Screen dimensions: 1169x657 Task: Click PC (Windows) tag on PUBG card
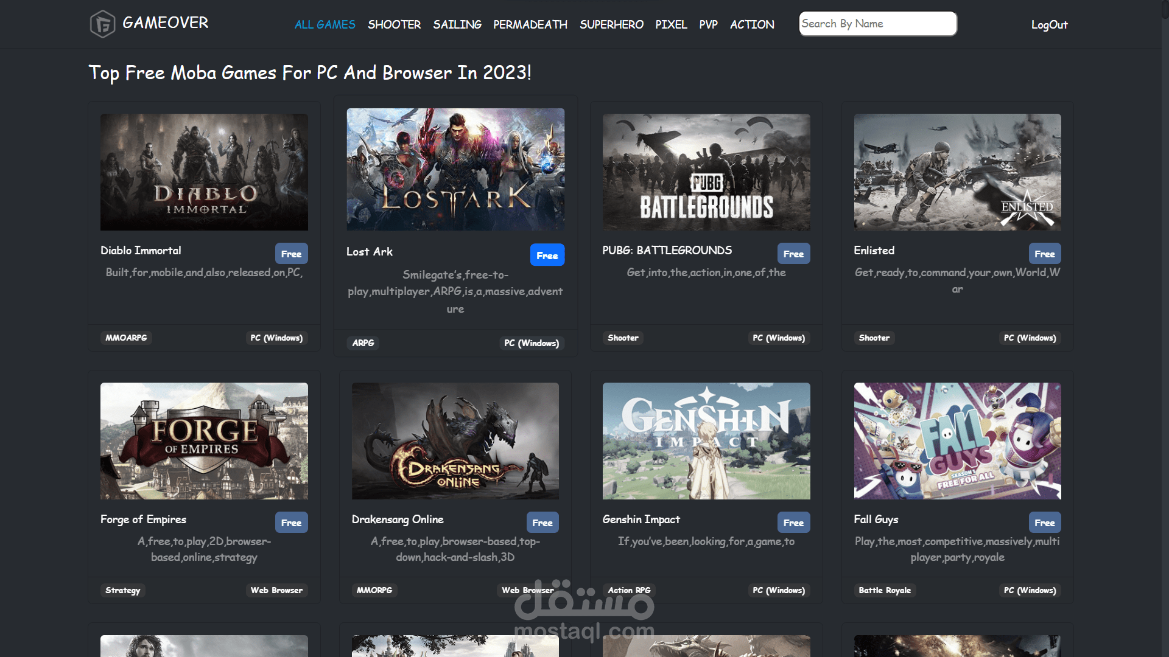779,338
